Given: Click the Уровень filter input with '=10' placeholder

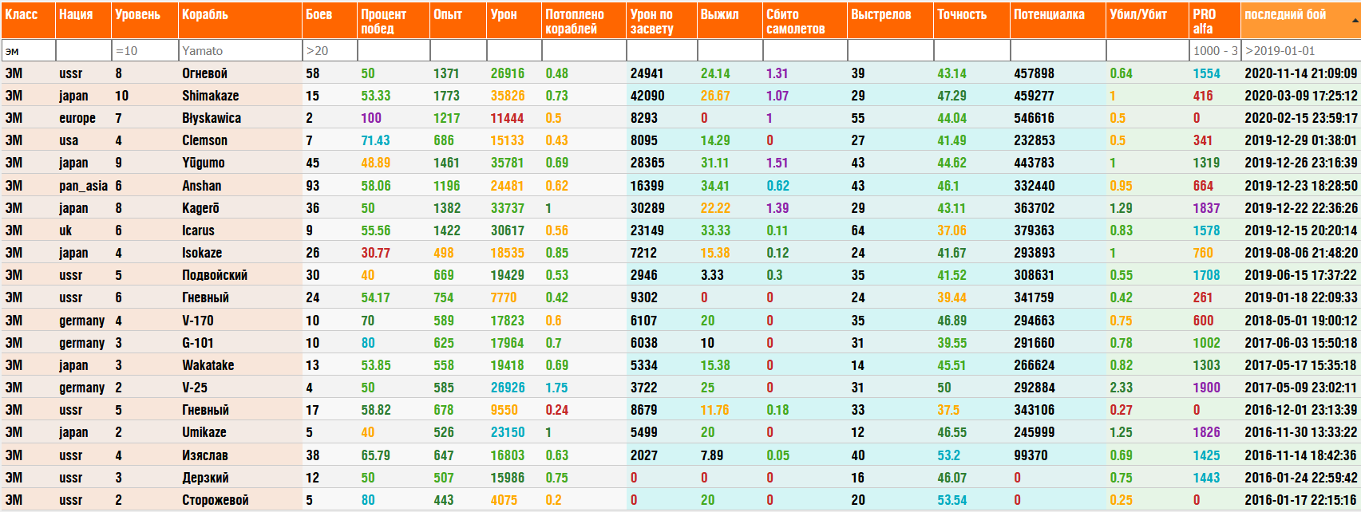Looking at the screenshot, I should tap(144, 50).
